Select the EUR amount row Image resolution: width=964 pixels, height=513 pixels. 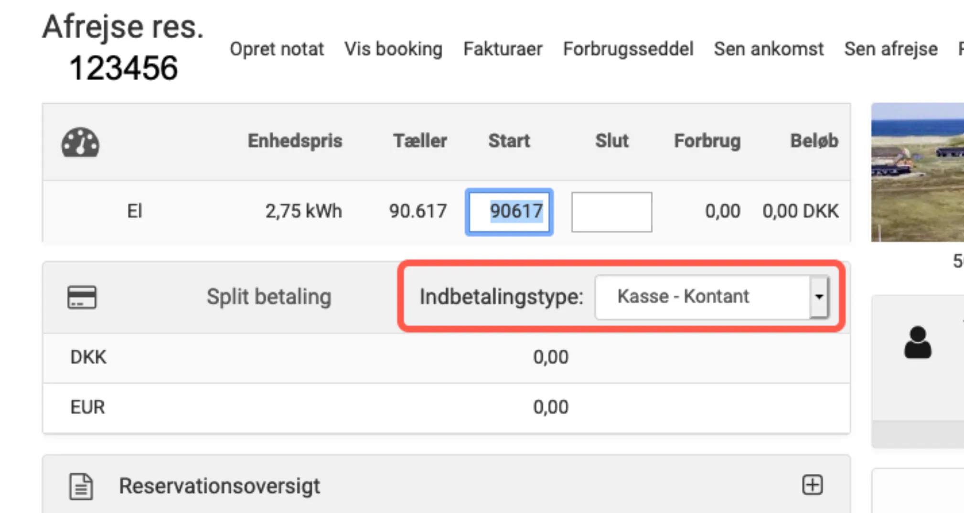click(550, 407)
